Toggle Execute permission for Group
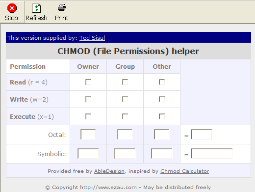This screenshot has width=255, height=192. [x=125, y=116]
